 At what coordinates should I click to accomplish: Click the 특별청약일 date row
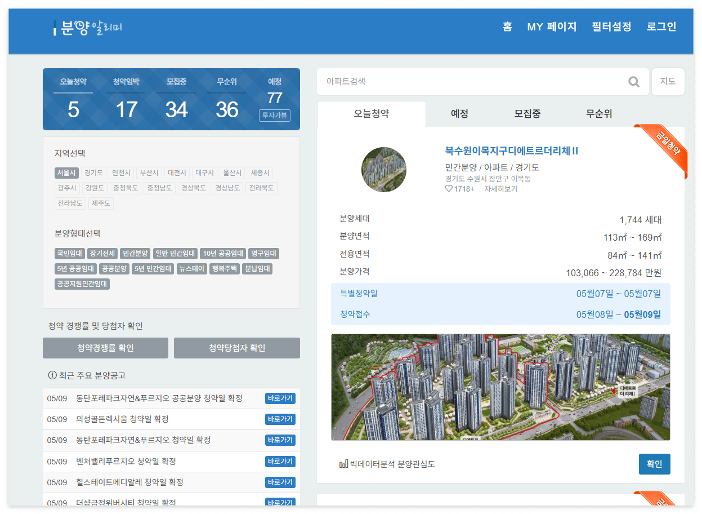coord(500,294)
